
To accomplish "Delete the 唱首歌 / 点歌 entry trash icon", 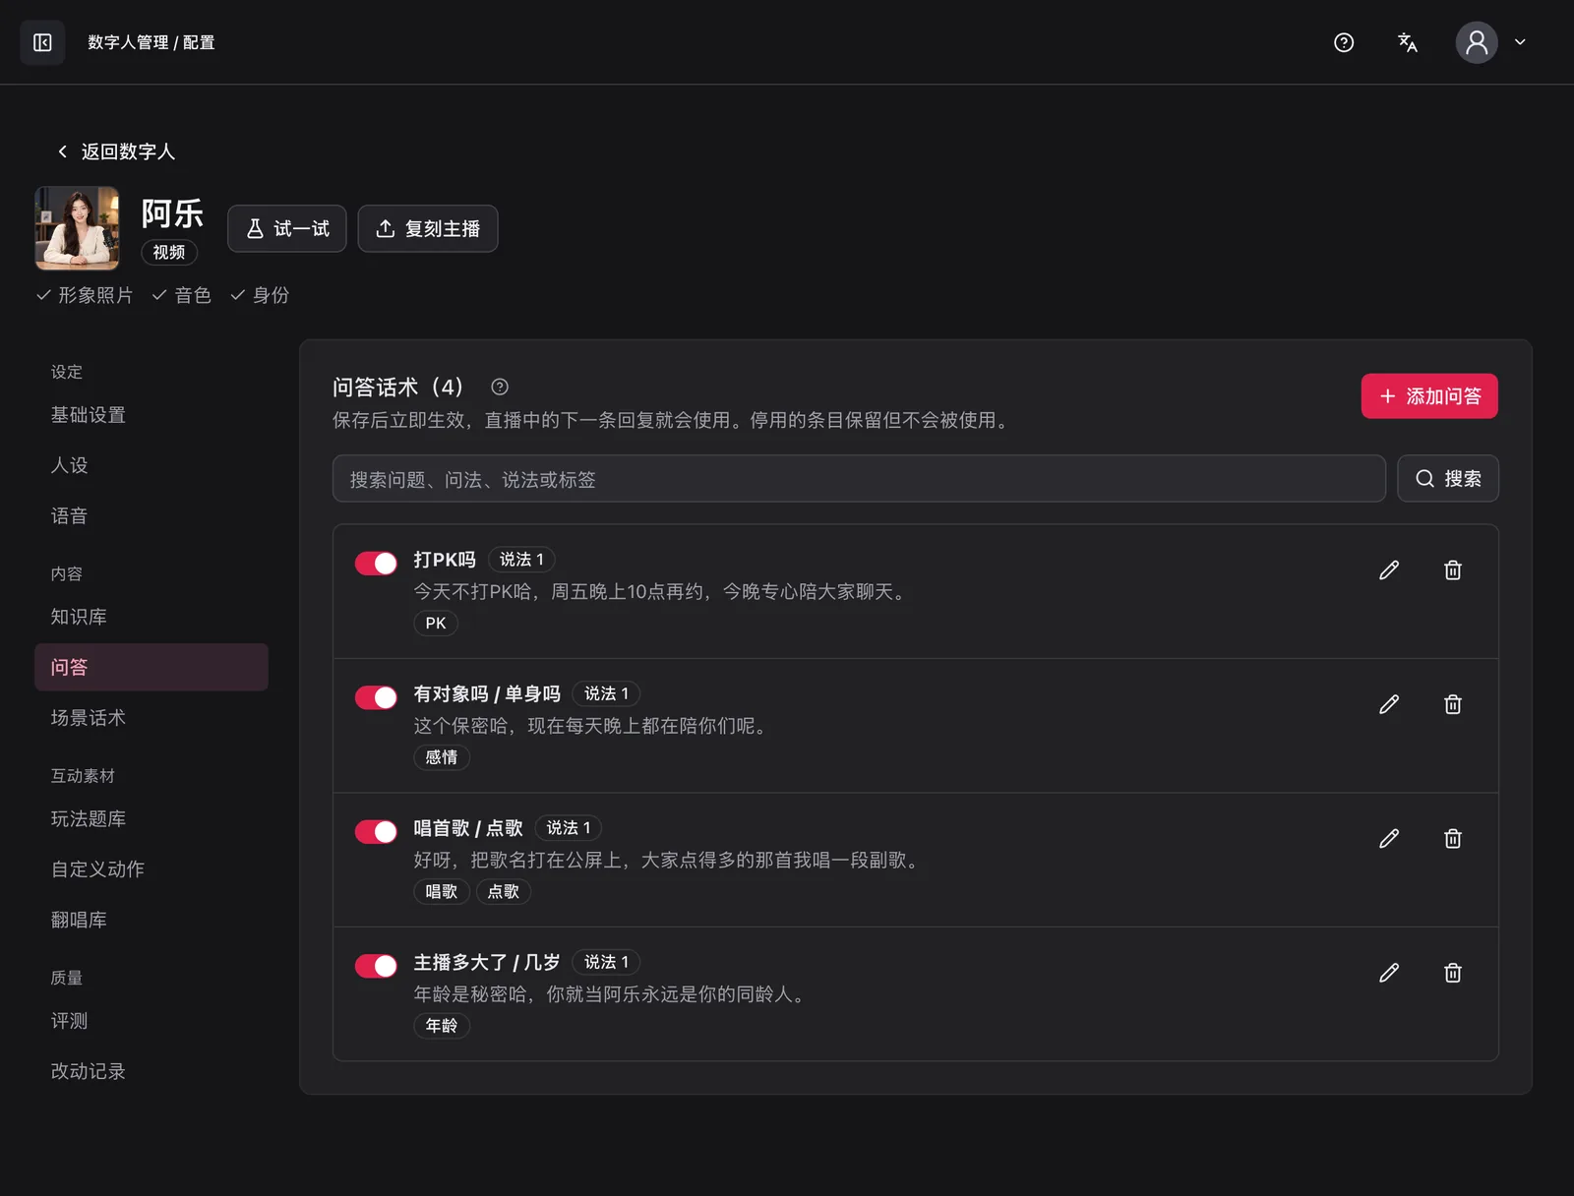I will (x=1453, y=839).
